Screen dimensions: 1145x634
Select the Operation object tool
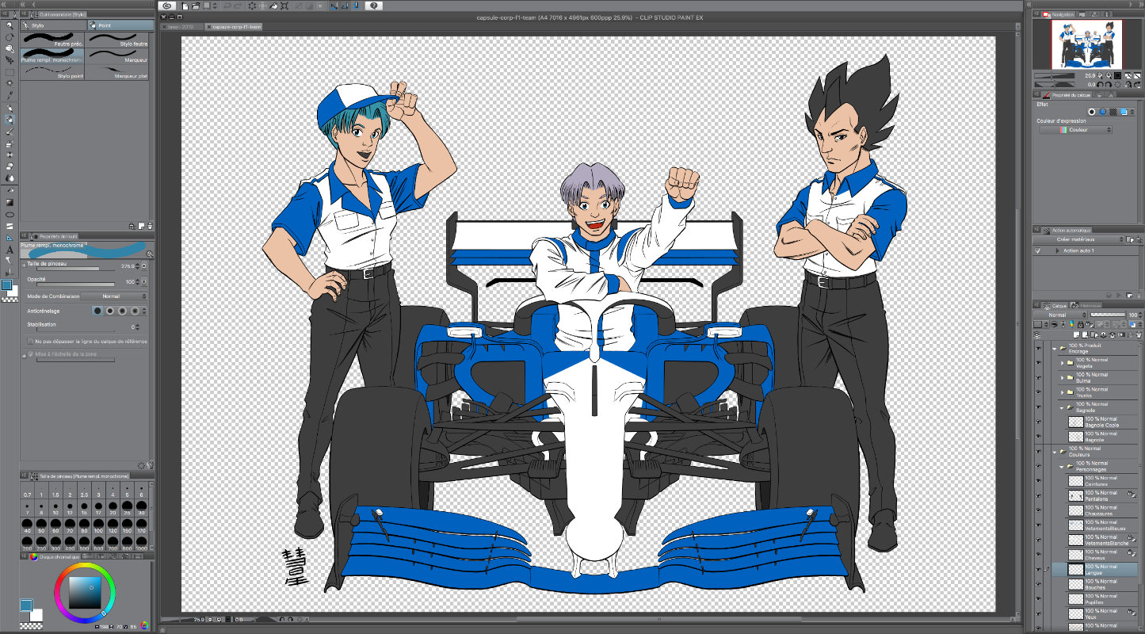pyautogui.click(x=10, y=48)
